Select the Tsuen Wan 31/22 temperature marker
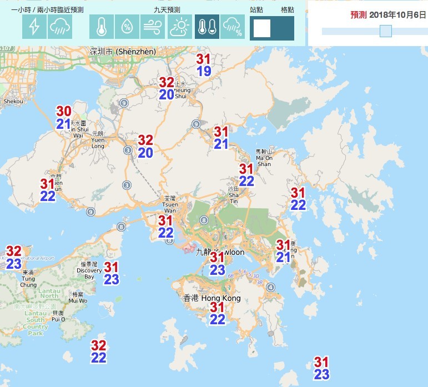428x387 pixels. tap(165, 227)
